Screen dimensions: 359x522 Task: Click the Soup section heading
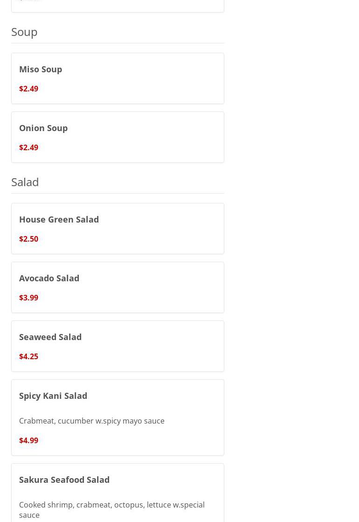coord(24,32)
